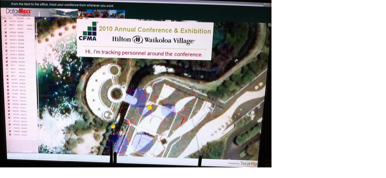The width and height of the screenshot is (386, 178).
Task: Select the Anchor 3 name in list
Action: point(13,36)
